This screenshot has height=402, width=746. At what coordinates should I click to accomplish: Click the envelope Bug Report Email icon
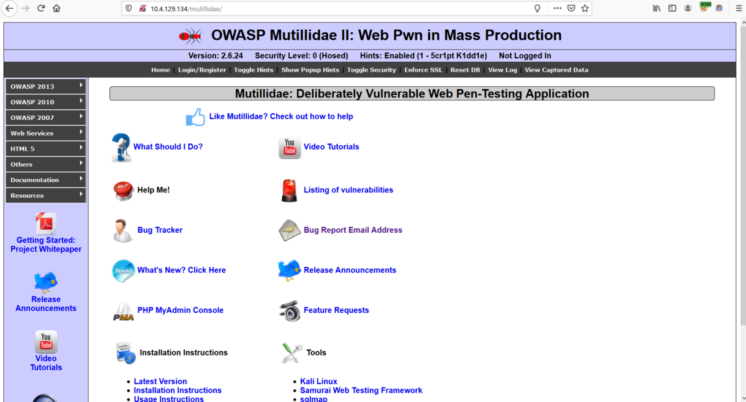click(290, 230)
